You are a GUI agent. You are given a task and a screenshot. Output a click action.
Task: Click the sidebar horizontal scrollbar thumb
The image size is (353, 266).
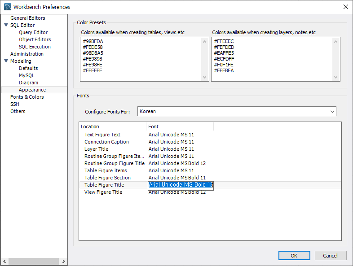[x=34, y=261]
